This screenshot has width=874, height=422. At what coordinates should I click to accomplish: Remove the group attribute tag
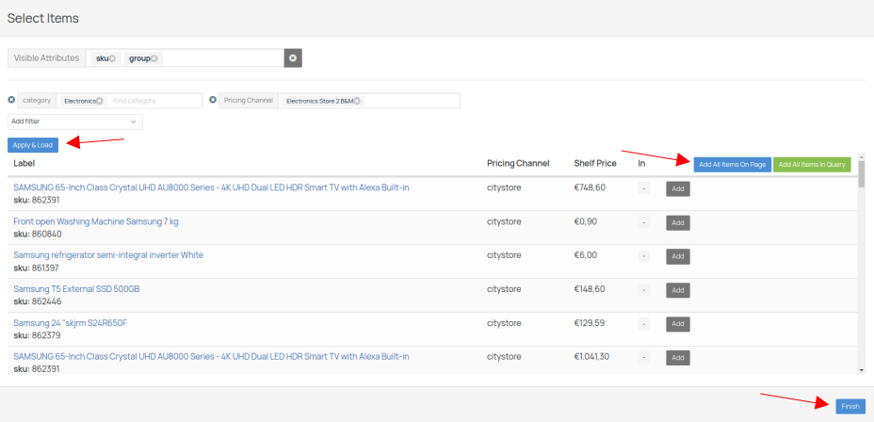(x=154, y=58)
